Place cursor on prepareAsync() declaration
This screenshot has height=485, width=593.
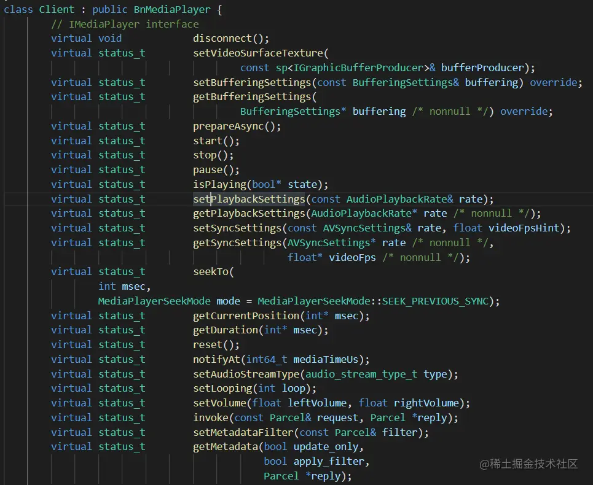click(237, 126)
